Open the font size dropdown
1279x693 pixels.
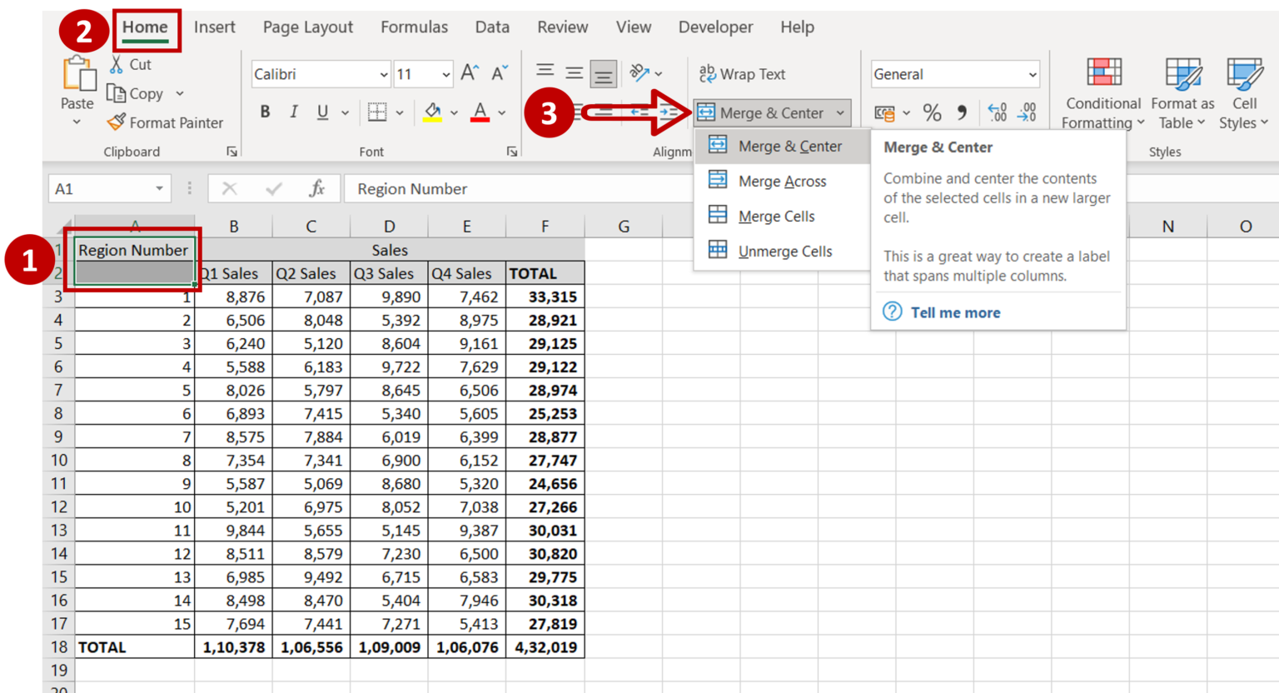pos(445,73)
